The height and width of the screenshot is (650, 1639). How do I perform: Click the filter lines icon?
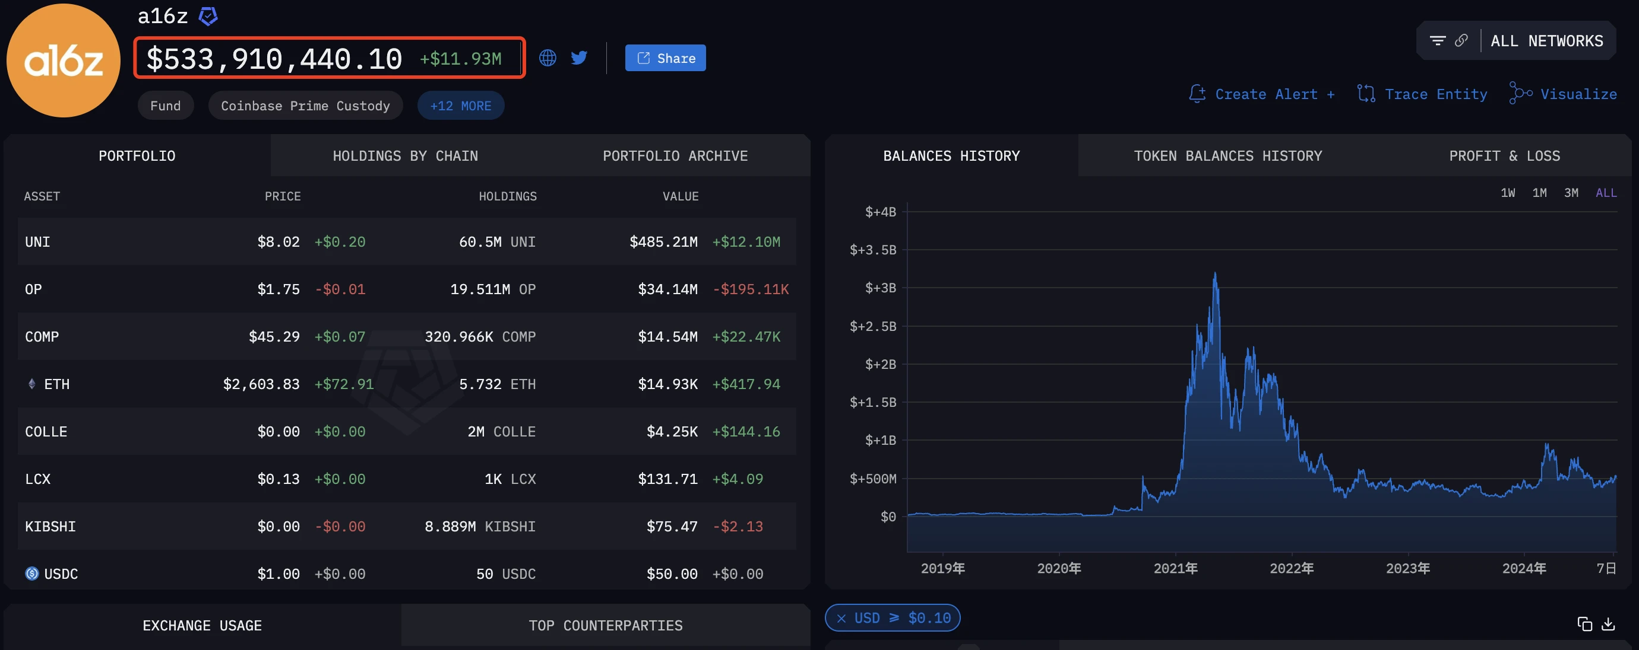(x=1437, y=41)
